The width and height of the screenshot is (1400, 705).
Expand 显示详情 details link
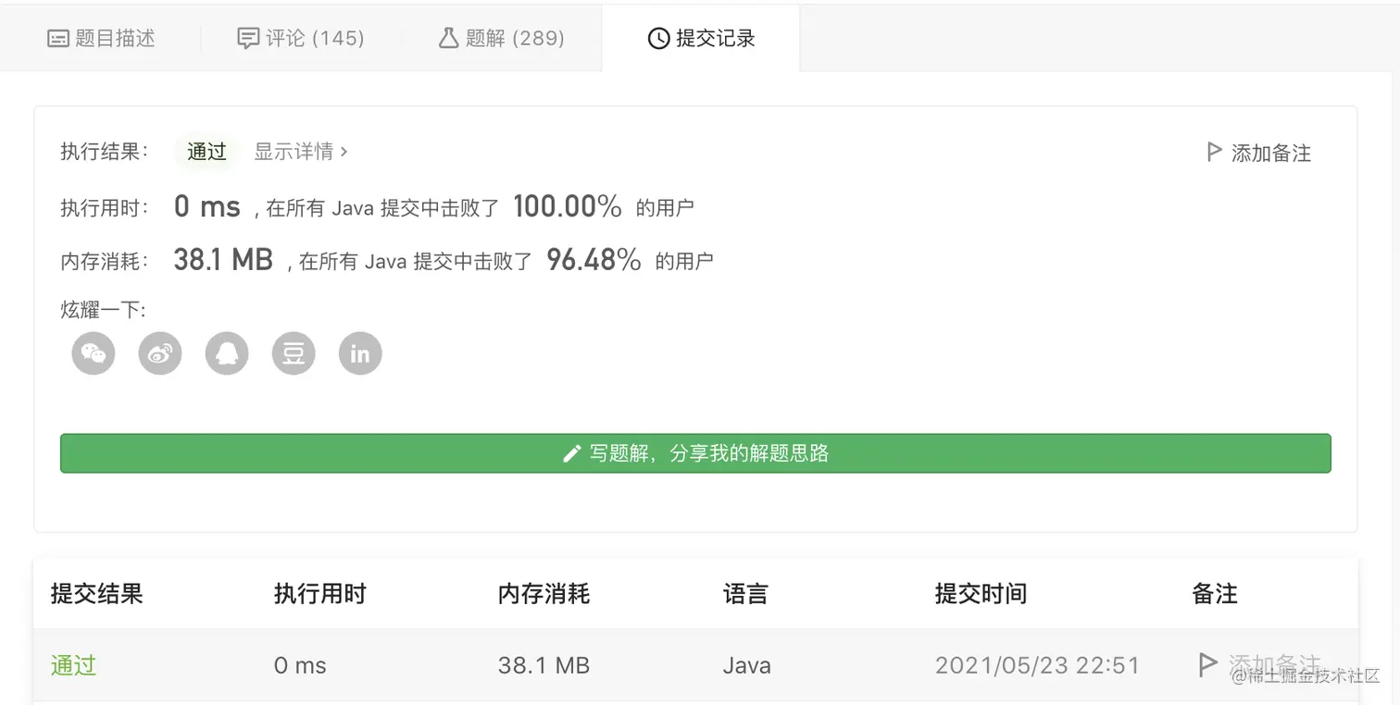[301, 152]
